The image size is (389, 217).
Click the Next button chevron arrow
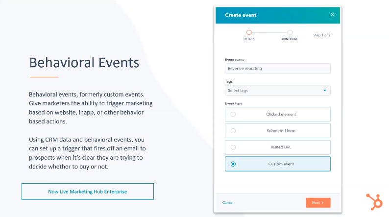pyautogui.click(x=322, y=203)
